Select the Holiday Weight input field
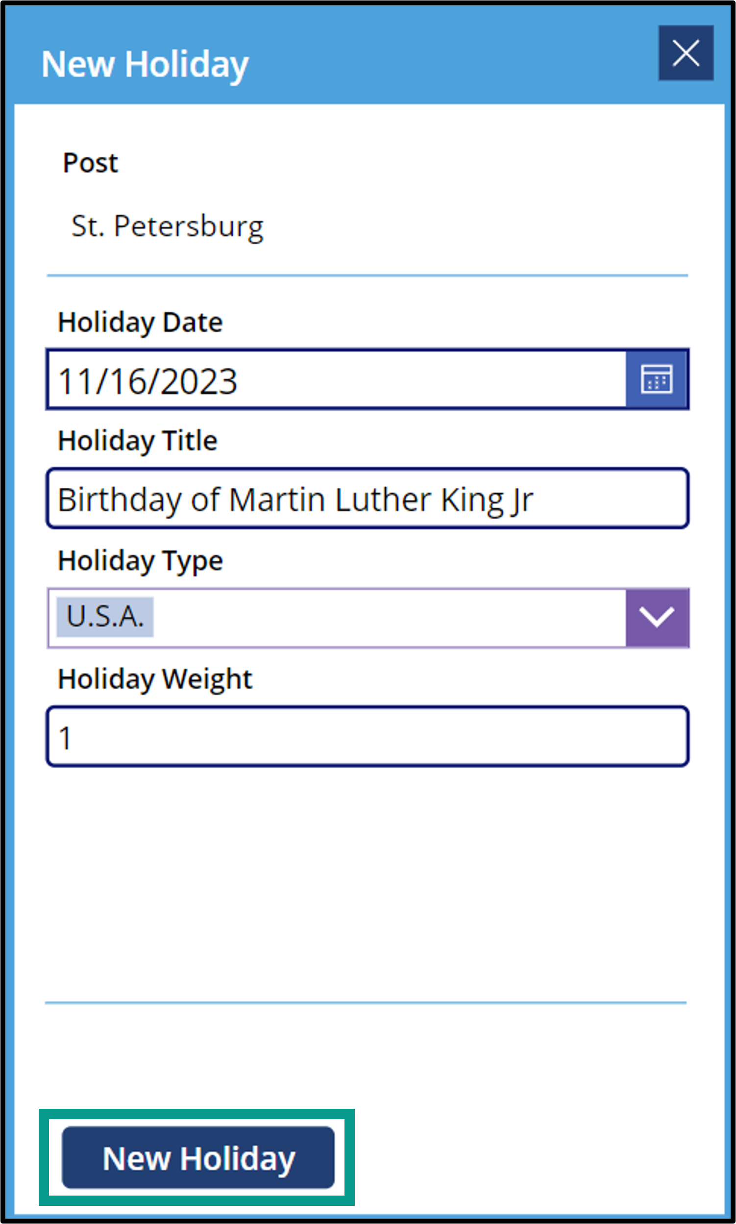 coord(368,736)
